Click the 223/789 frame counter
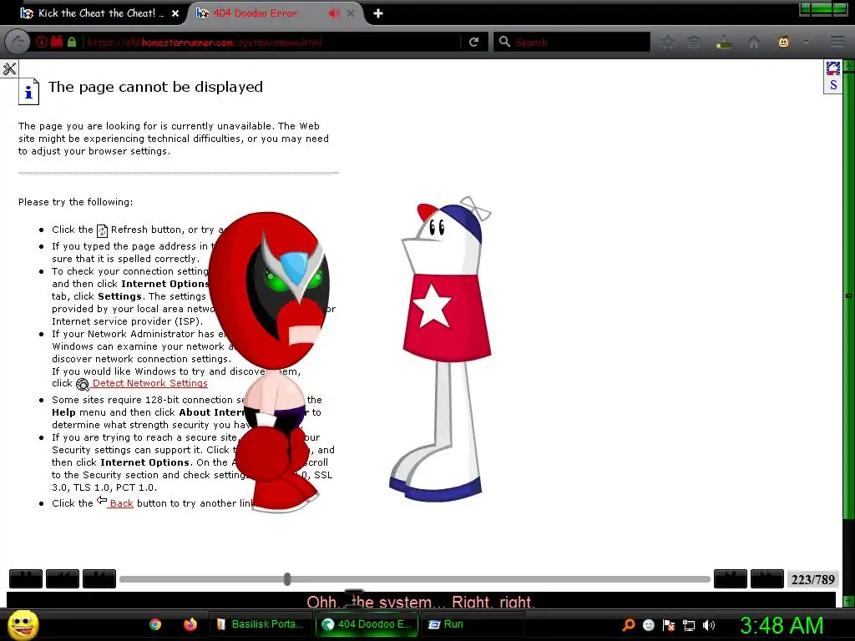The image size is (855, 641). (812, 579)
